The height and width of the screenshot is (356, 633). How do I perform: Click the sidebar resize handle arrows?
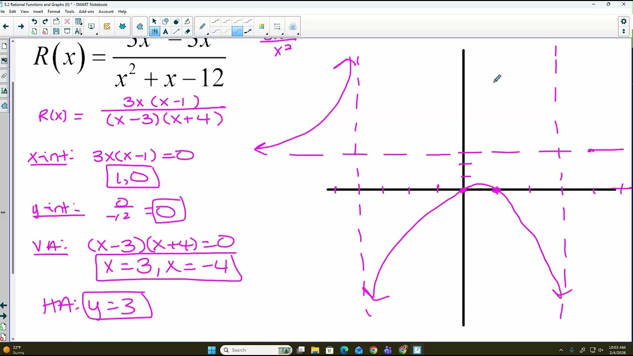pyautogui.click(x=3, y=212)
